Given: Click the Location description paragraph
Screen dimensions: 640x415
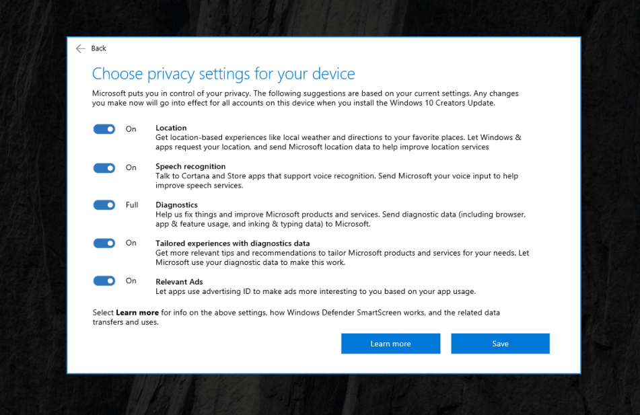Looking at the screenshot, I should [336, 142].
